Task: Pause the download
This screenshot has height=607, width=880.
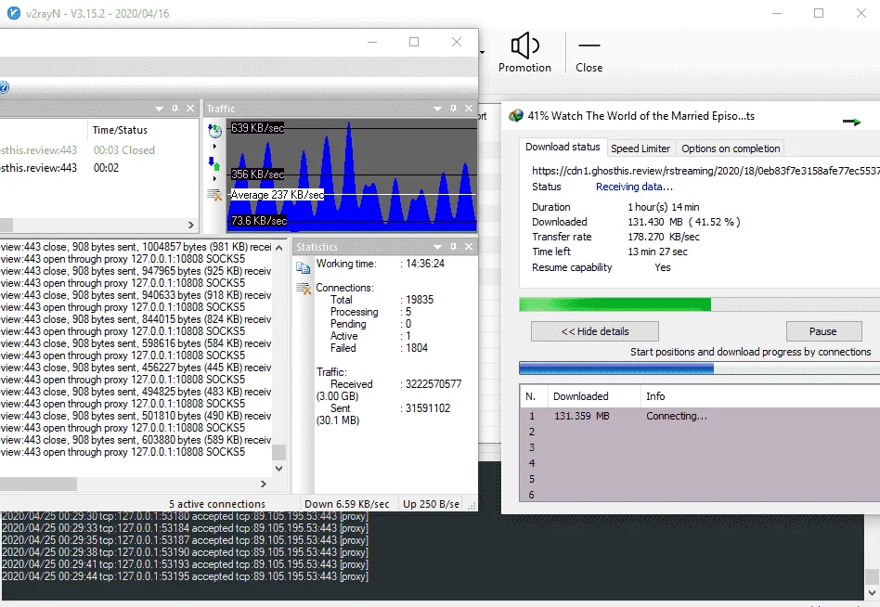Action: click(x=823, y=331)
